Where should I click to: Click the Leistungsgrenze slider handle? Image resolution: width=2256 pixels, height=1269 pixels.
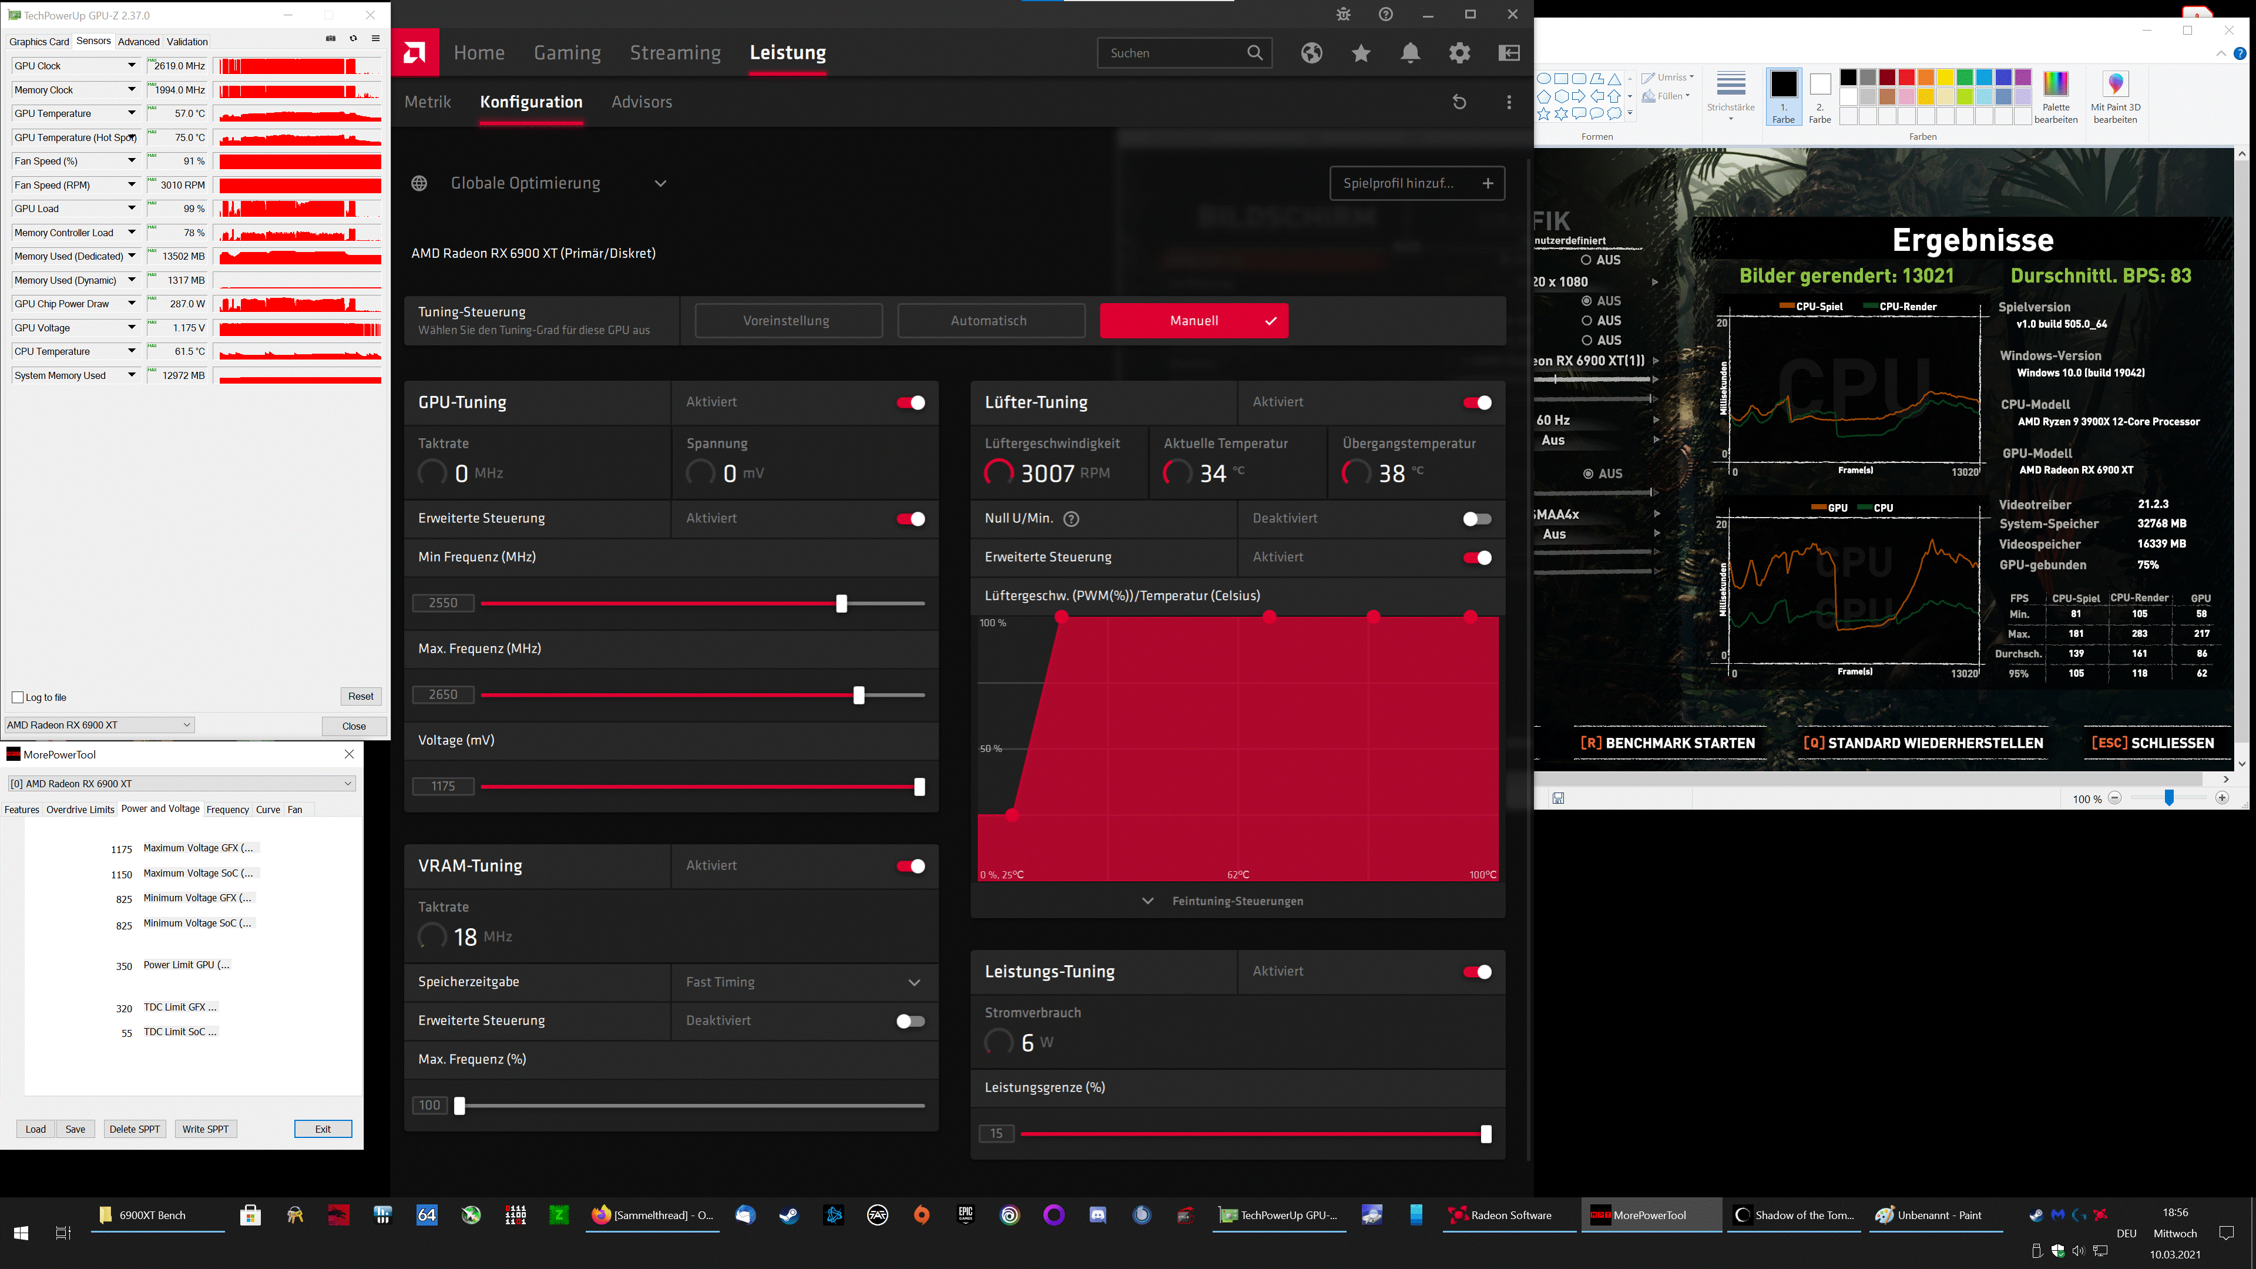(1486, 1134)
